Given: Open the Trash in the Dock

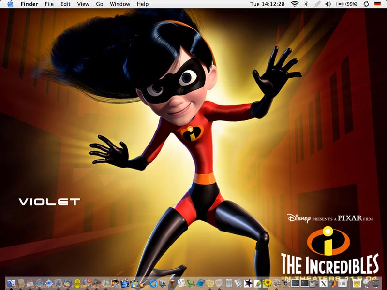Looking at the screenshot, I should (376, 283).
